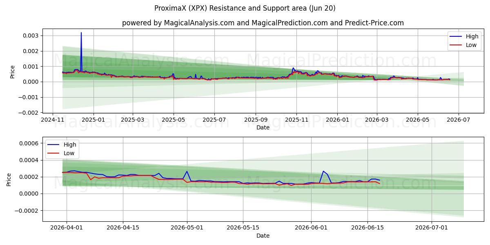The height and width of the screenshot is (245, 490).
Task: Click the '0.003' y-axis label in top chart
Action: (x=32, y=36)
